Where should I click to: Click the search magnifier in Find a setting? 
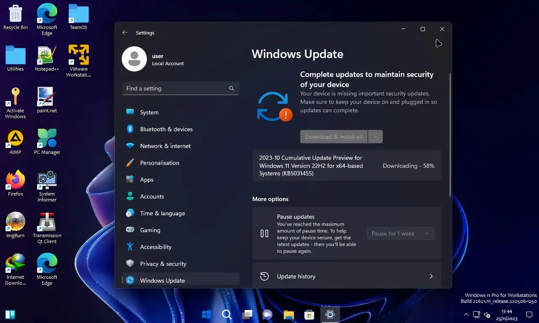[x=232, y=88]
